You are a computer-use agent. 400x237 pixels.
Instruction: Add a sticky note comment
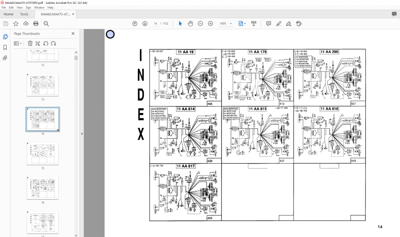(268, 24)
